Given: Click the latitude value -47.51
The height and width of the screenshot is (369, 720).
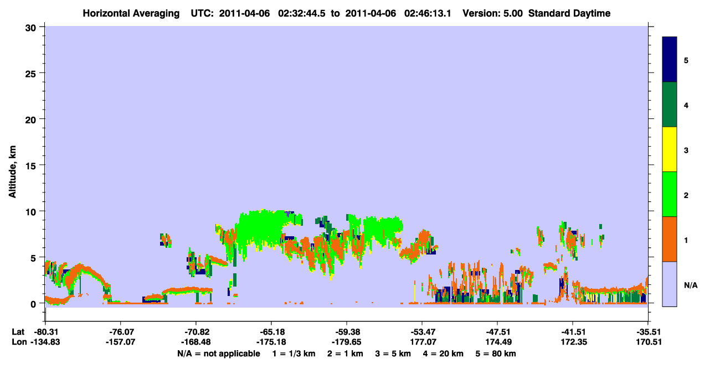Looking at the screenshot, I should (497, 332).
